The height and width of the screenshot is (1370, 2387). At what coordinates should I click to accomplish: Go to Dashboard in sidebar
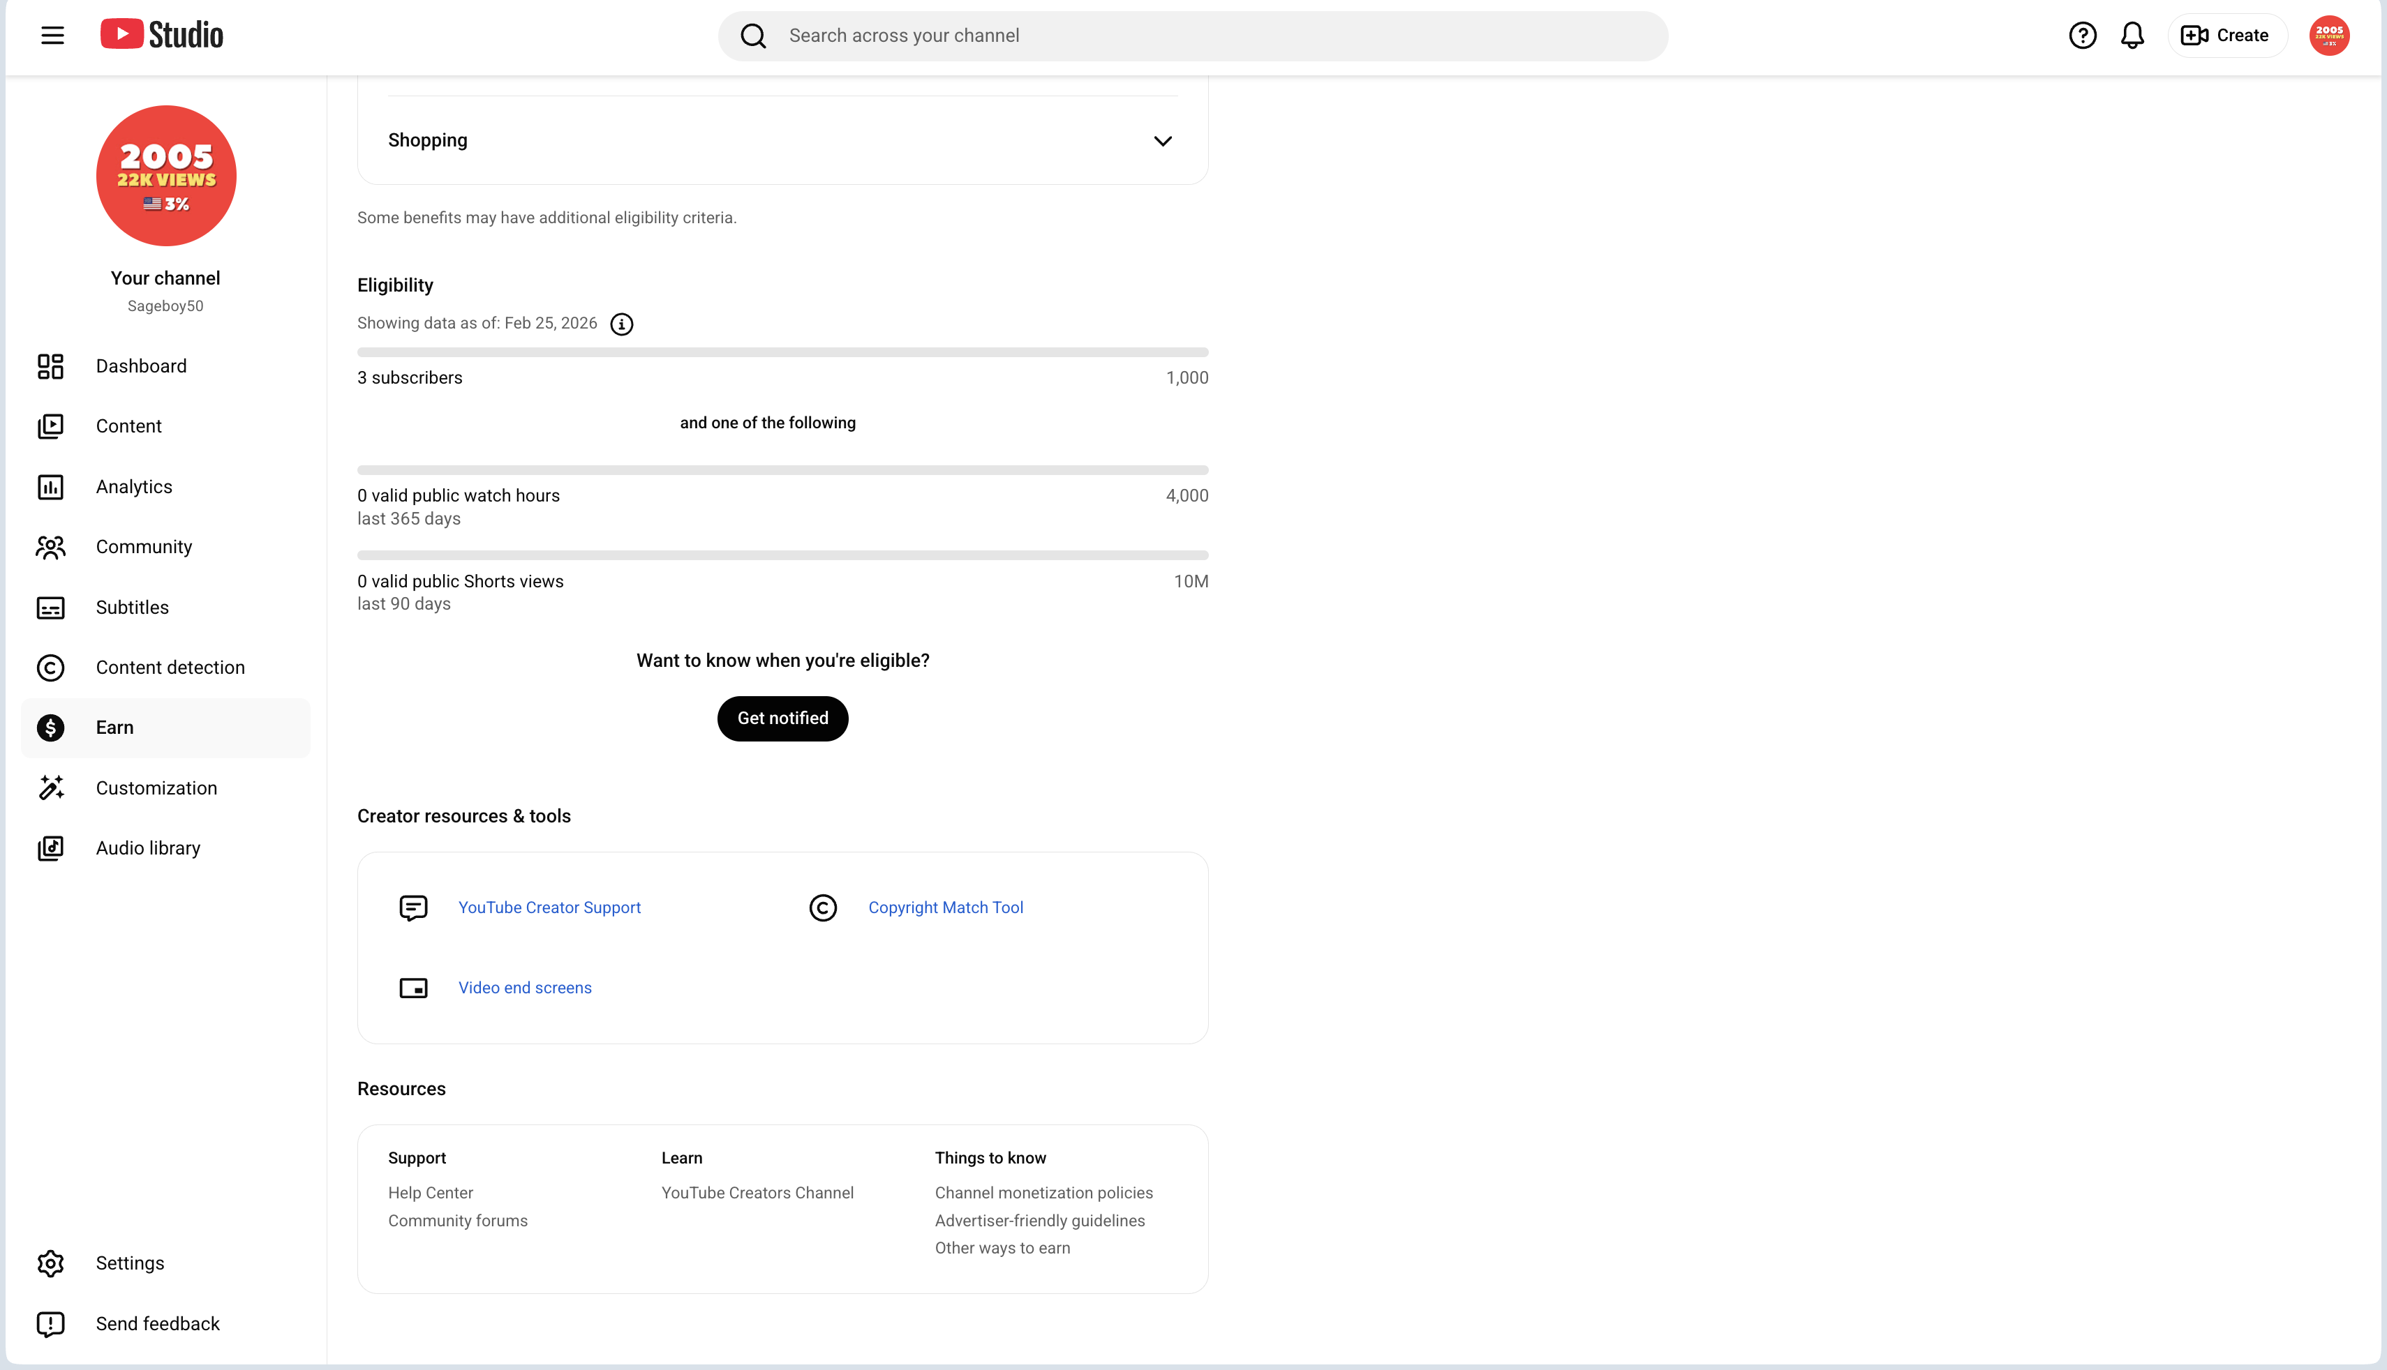click(x=165, y=366)
